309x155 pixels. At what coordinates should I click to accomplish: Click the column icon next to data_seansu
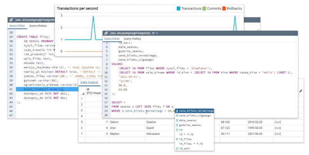[177, 120]
